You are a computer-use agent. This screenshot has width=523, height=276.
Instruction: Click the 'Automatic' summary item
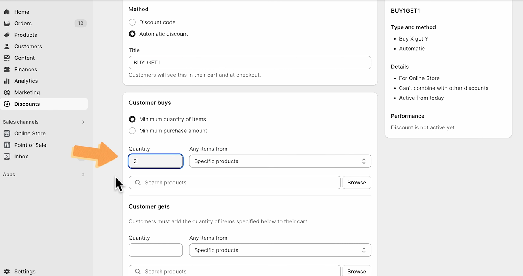point(412,49)
